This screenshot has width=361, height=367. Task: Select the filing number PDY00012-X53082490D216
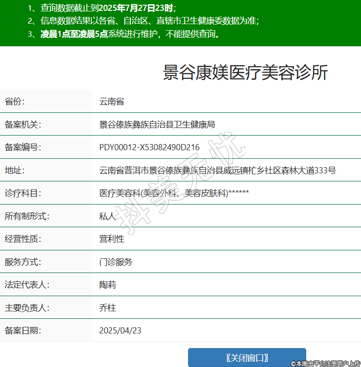tap(149, 147)
